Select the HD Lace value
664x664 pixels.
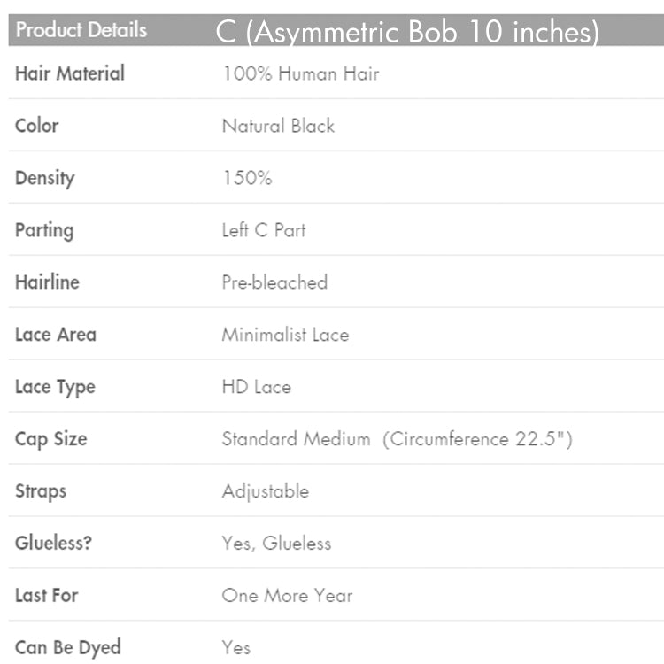click(256, 387)
